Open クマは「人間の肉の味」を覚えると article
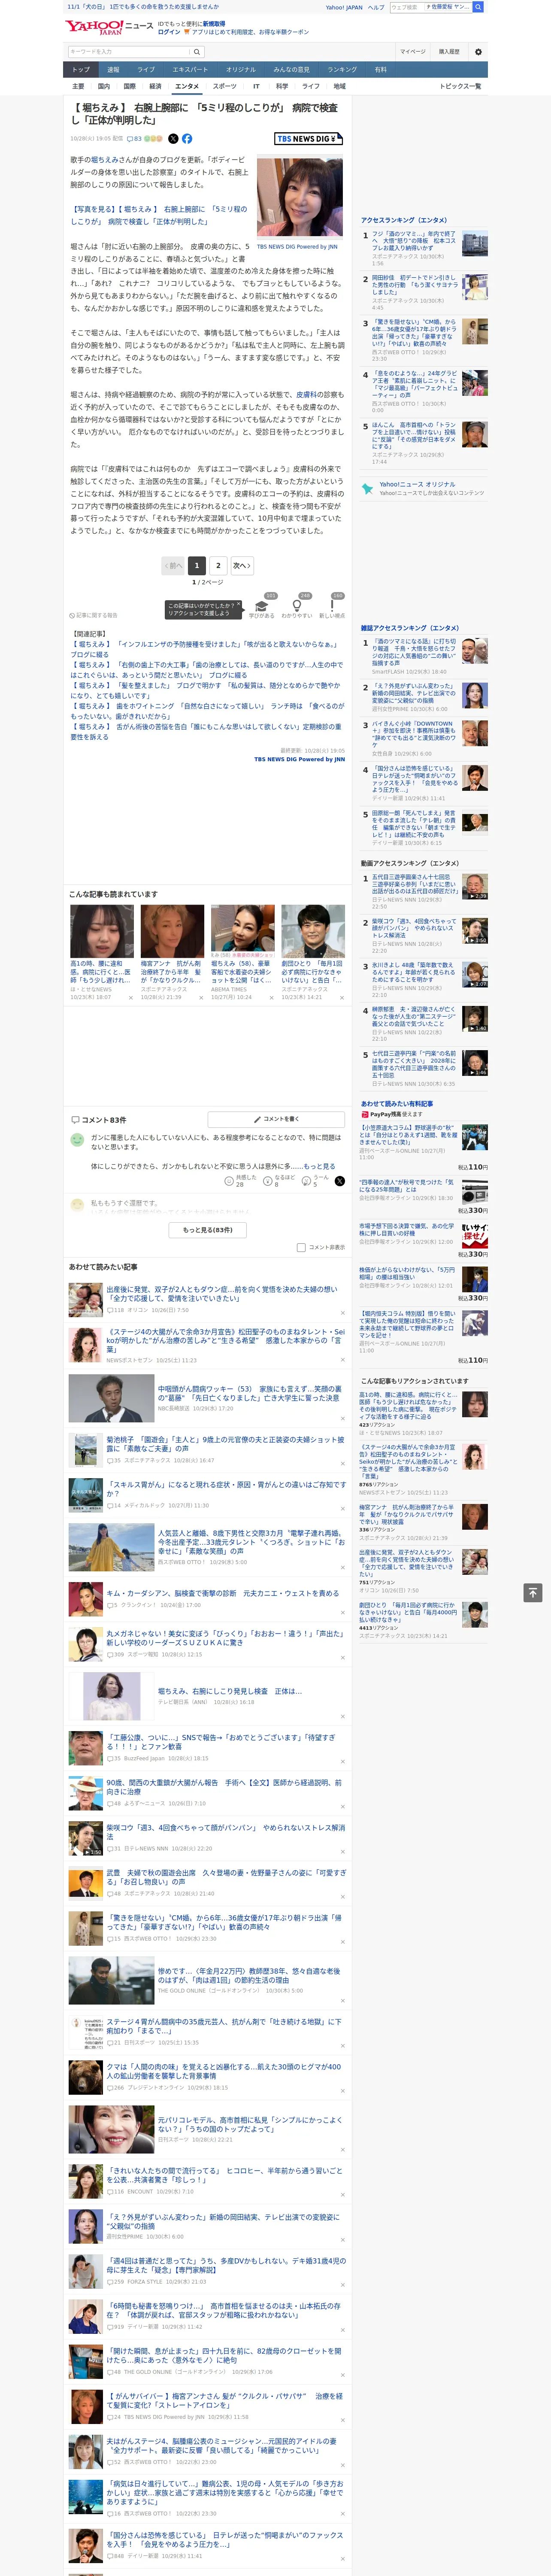 pos(224,2071)
